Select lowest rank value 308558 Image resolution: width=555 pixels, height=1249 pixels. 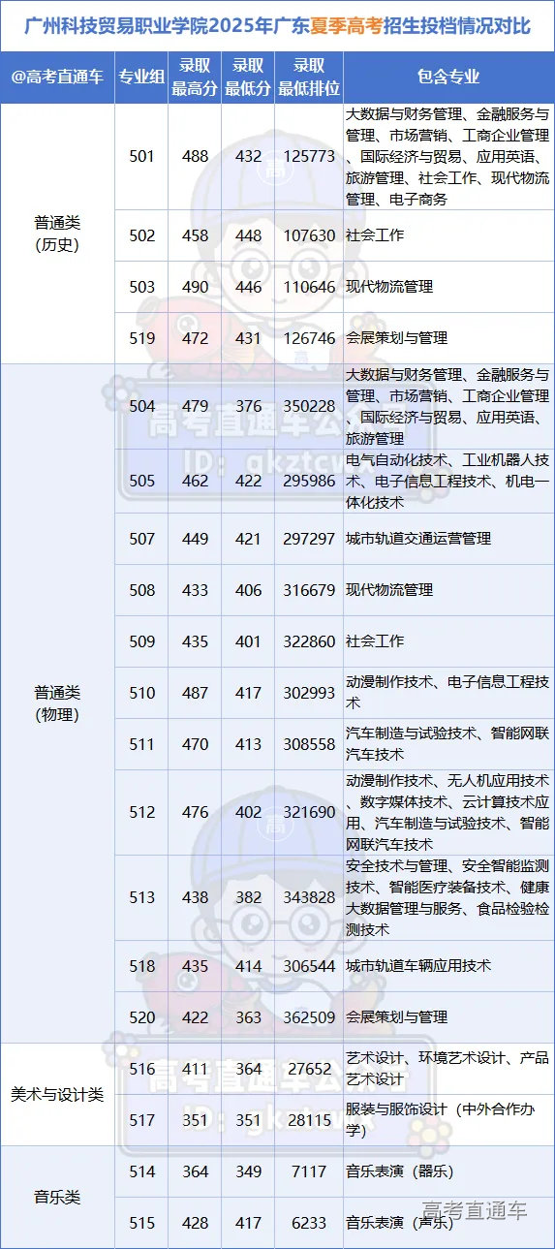click(x=309, y=744)
